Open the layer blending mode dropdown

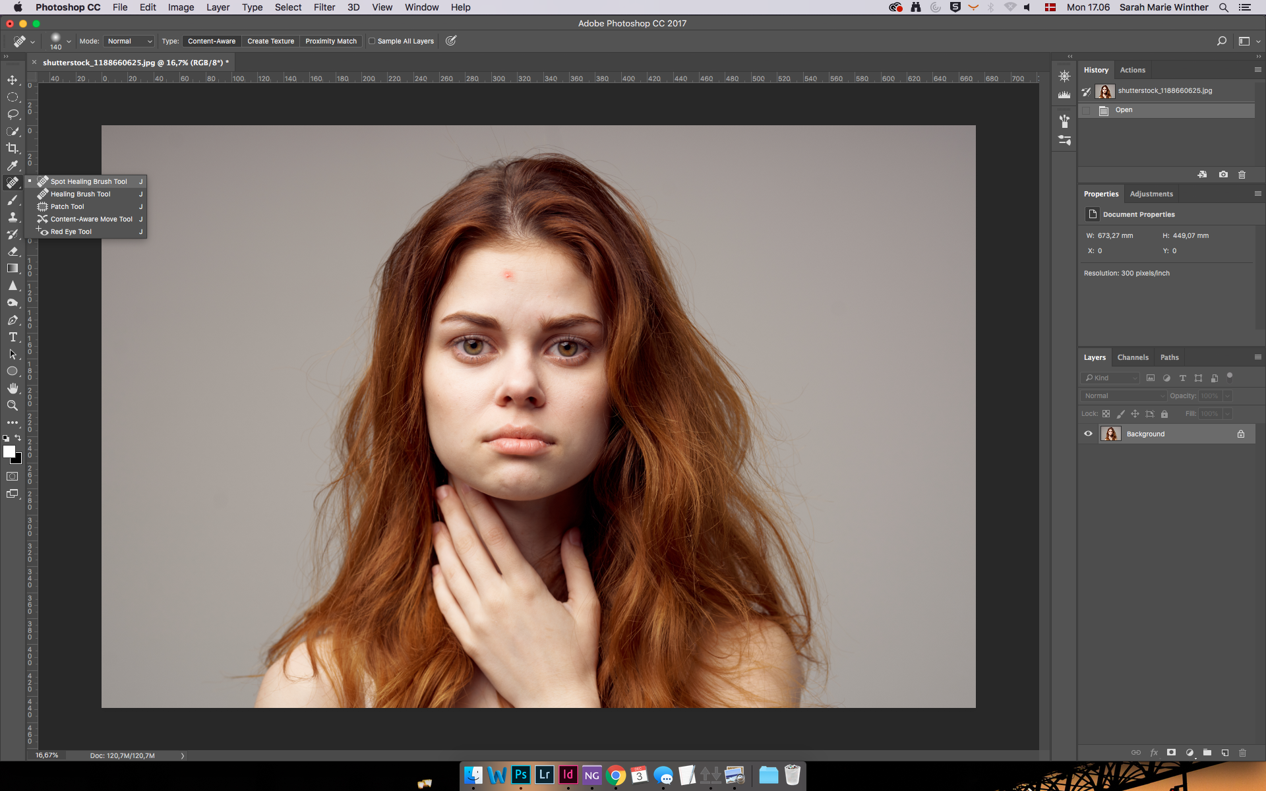[x=1123, y=395]
